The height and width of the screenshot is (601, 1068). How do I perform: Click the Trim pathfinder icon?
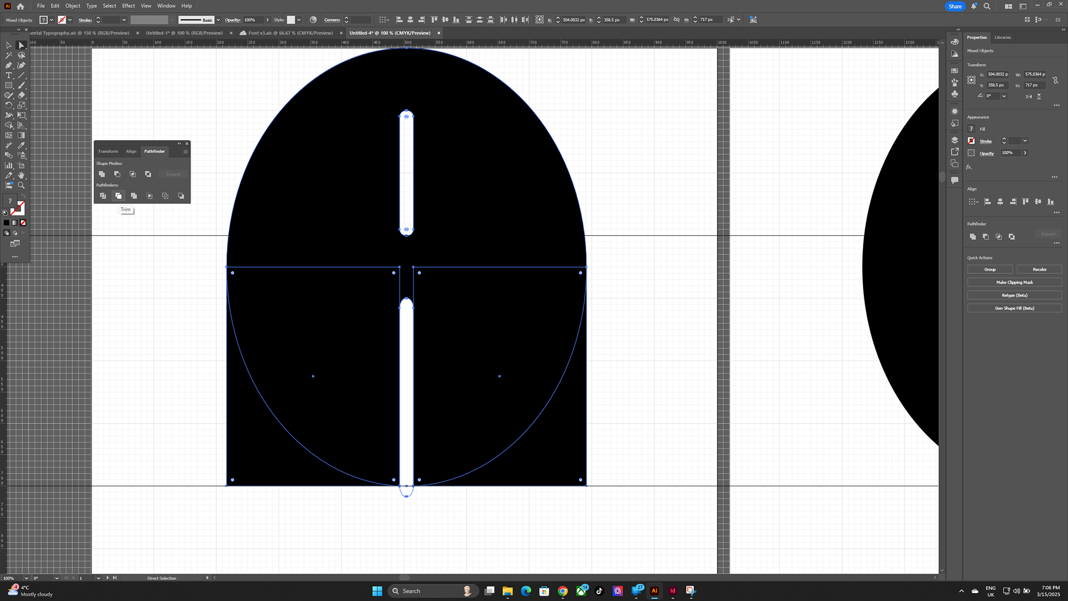(x=118, y=196)
